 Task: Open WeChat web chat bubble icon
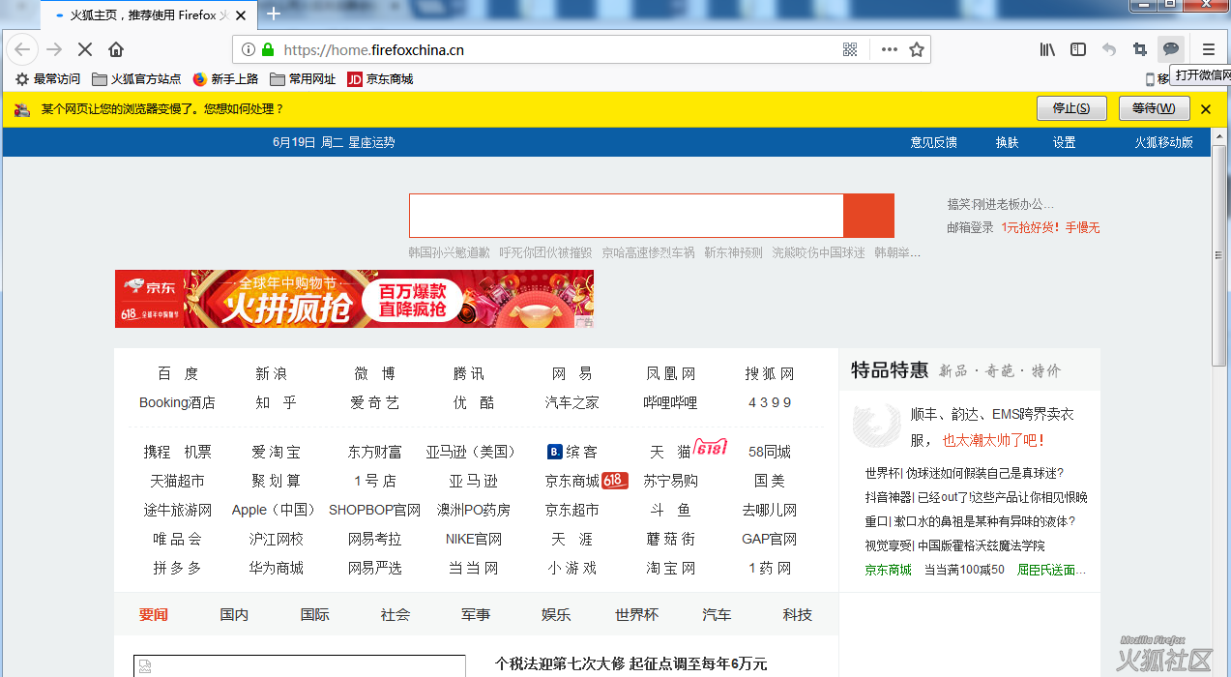(x=1171, y=49)
